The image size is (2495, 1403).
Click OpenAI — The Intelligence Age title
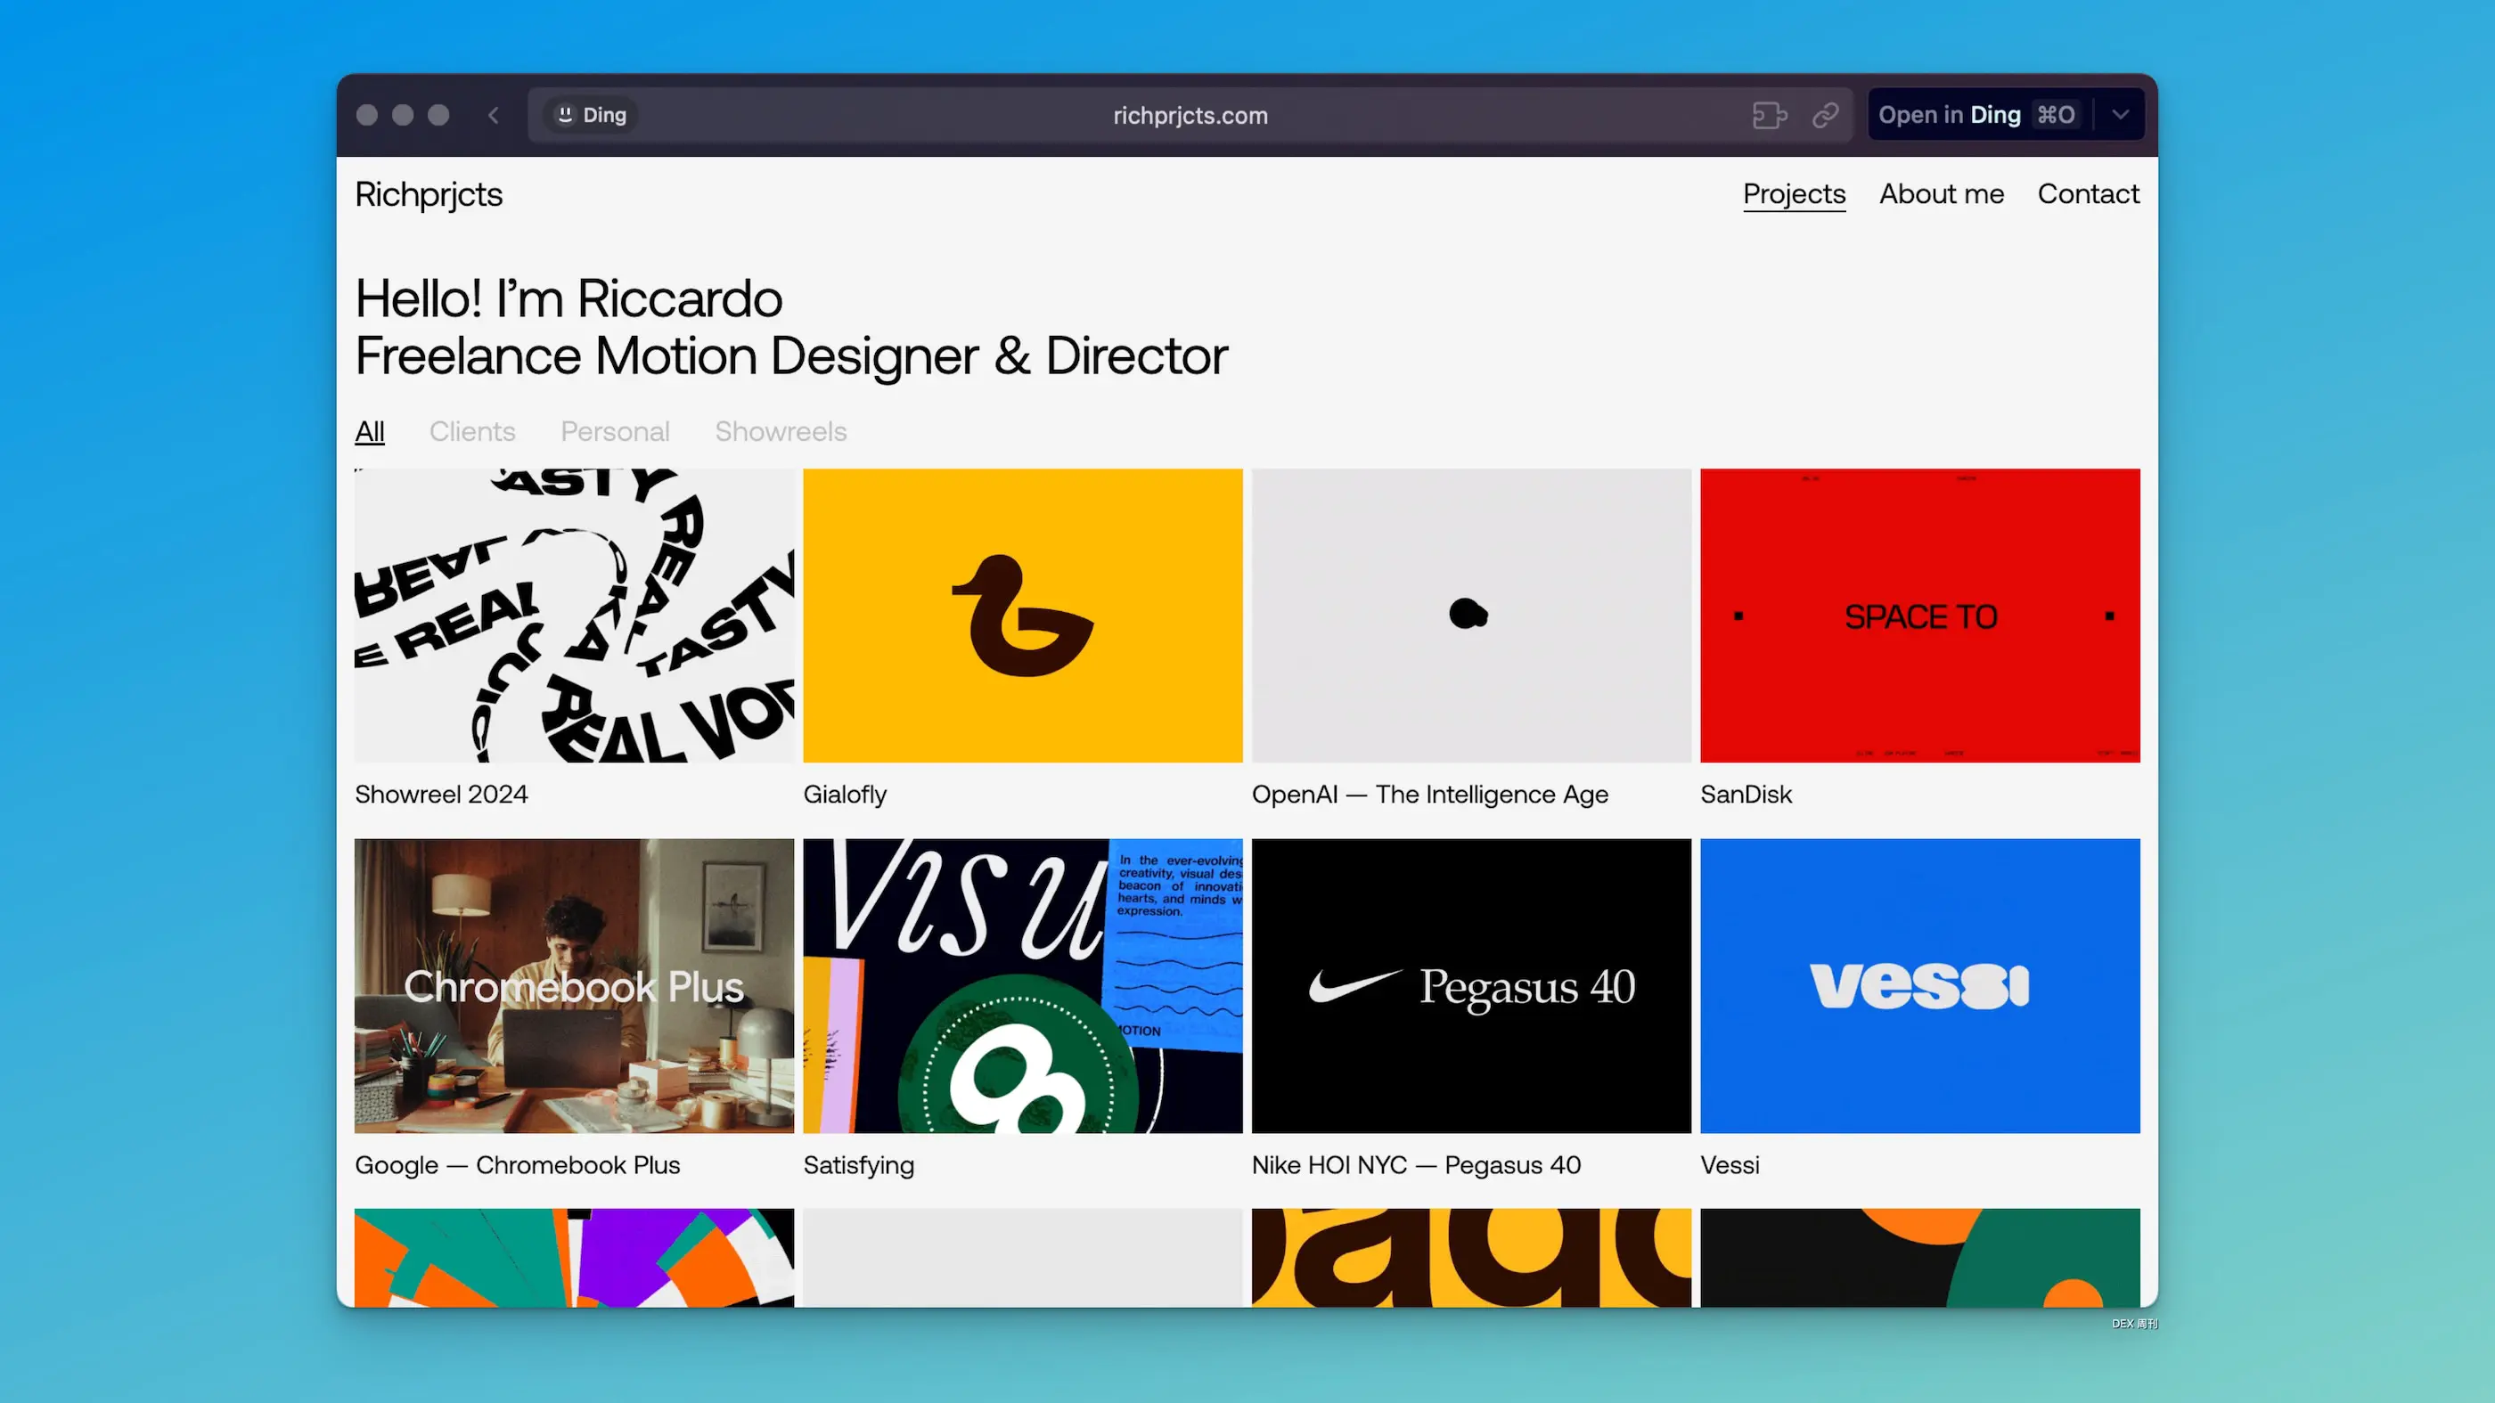(1429, 795)
